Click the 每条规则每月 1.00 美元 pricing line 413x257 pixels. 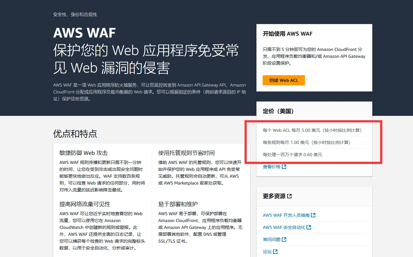[307, 142]
